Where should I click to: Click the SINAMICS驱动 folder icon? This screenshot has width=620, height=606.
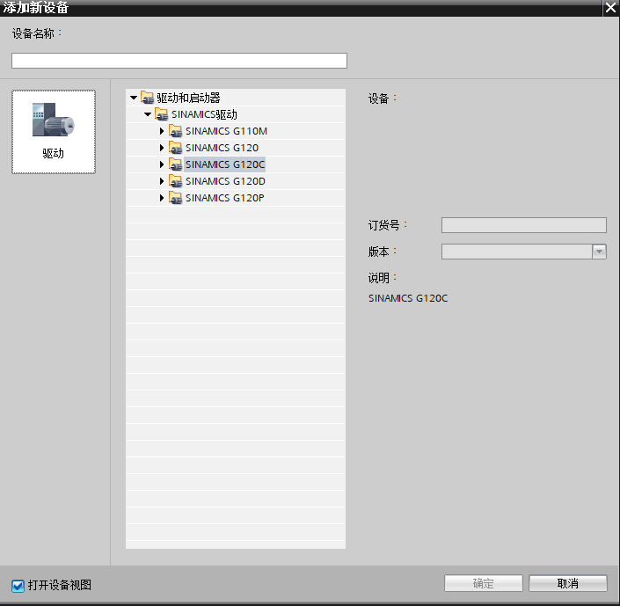click(162, 114)
